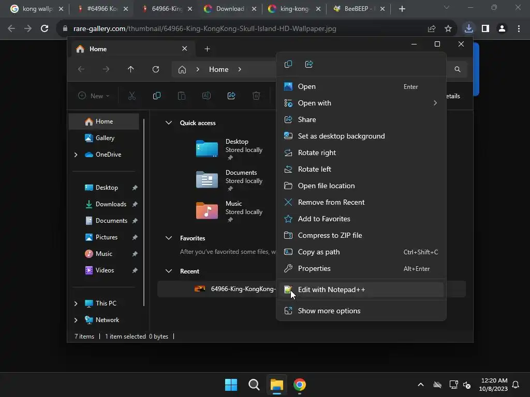Expand chevron after Home breadcrumb
This screenshot has width=530, height=397.
coord(240,70)
